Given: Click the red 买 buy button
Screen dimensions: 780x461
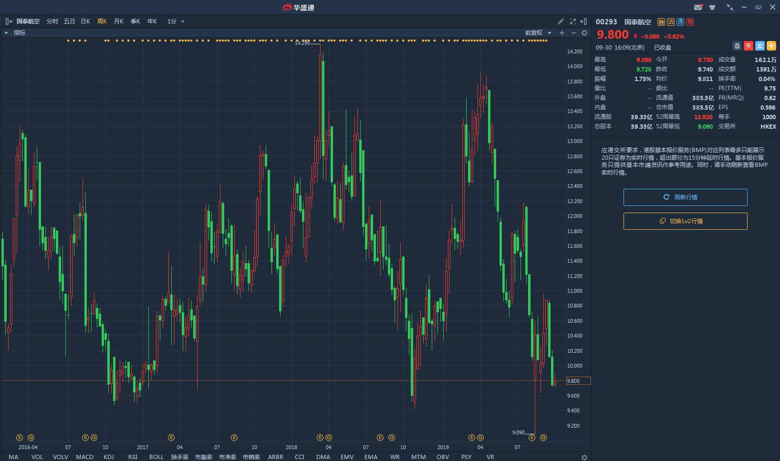Looking at the screenshot, I should [x=749, y=46].
